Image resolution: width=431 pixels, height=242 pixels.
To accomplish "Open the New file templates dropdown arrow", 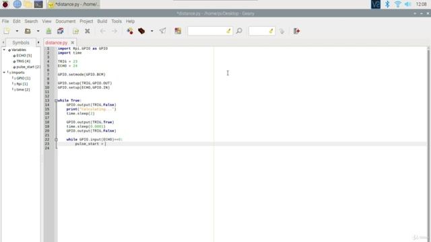I will [x=17, y=31].
